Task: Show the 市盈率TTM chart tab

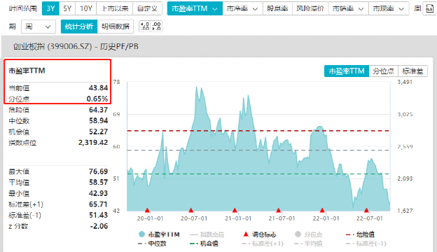Action: [347, 71]
